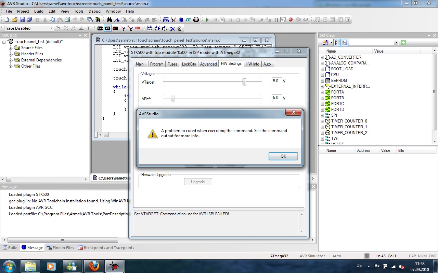
Task: Switch to the HW Info tab
Action: point(252,64)
